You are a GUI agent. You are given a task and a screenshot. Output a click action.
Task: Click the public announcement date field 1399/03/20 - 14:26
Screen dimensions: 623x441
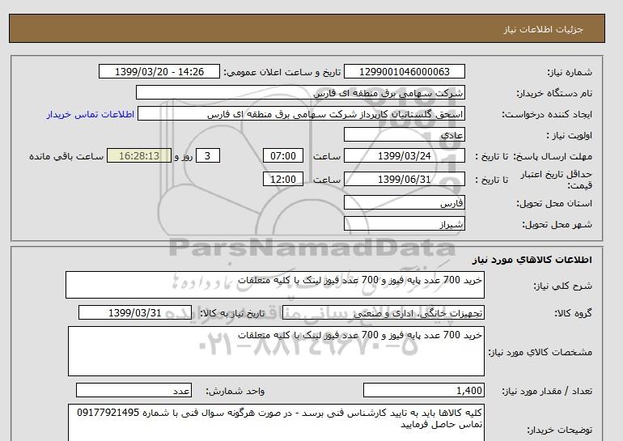coord(159,71)
